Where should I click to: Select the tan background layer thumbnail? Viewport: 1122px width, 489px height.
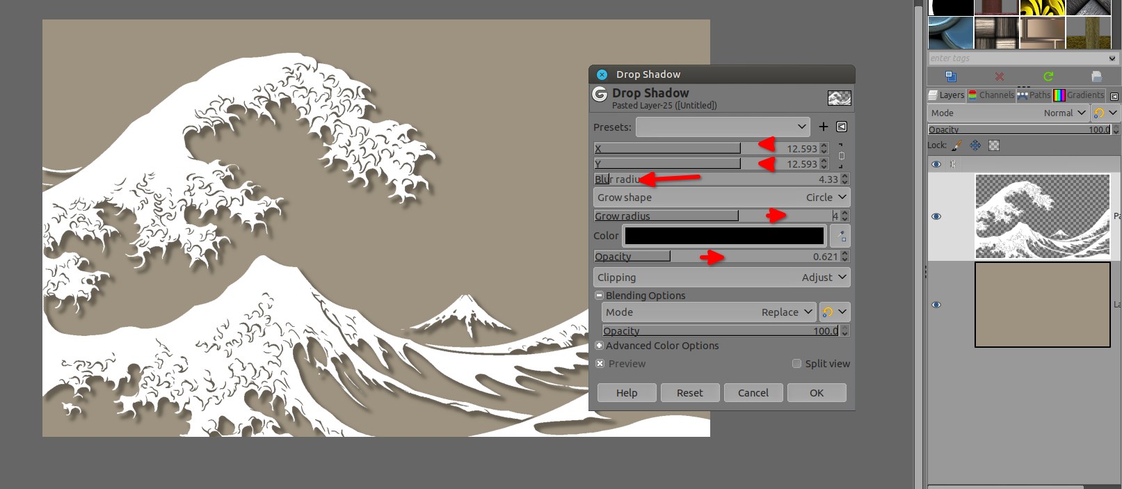coord(1043,304)
